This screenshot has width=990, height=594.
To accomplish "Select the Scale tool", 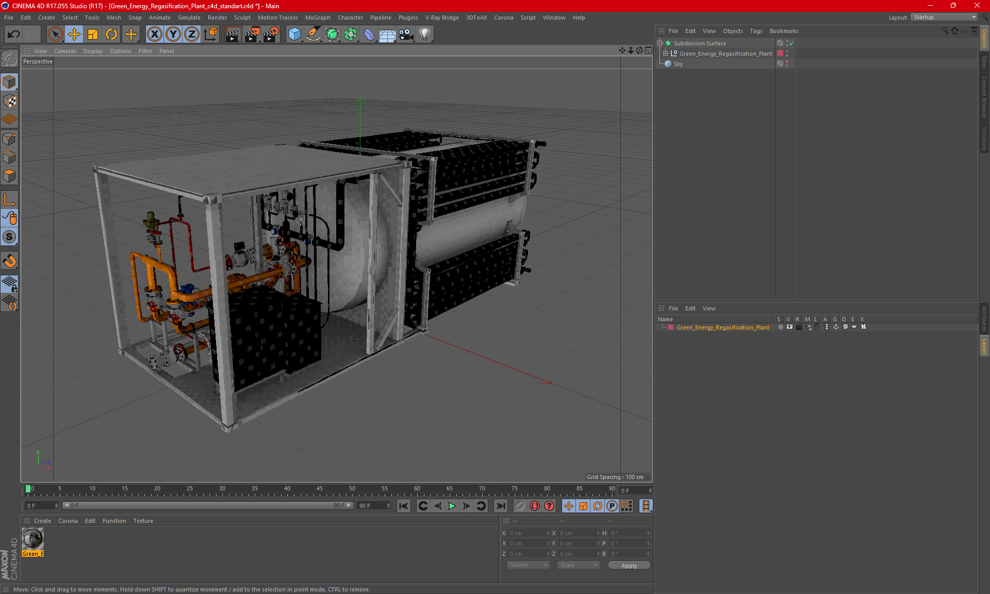I will point(93,35).
